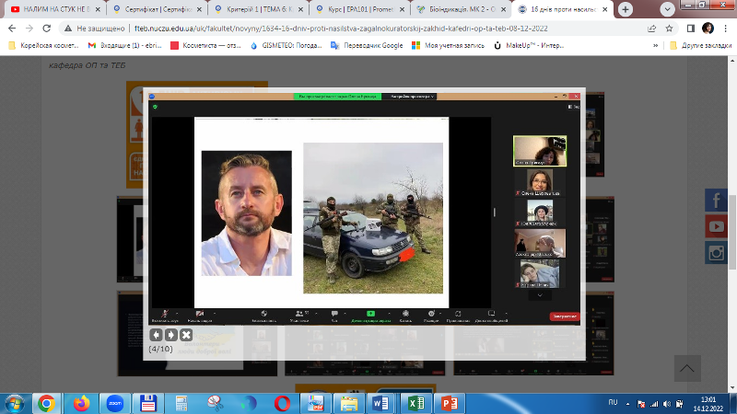Click the page scrollbar up arrow
Viewport: 737px width, 414px height.
pos(732,61)
